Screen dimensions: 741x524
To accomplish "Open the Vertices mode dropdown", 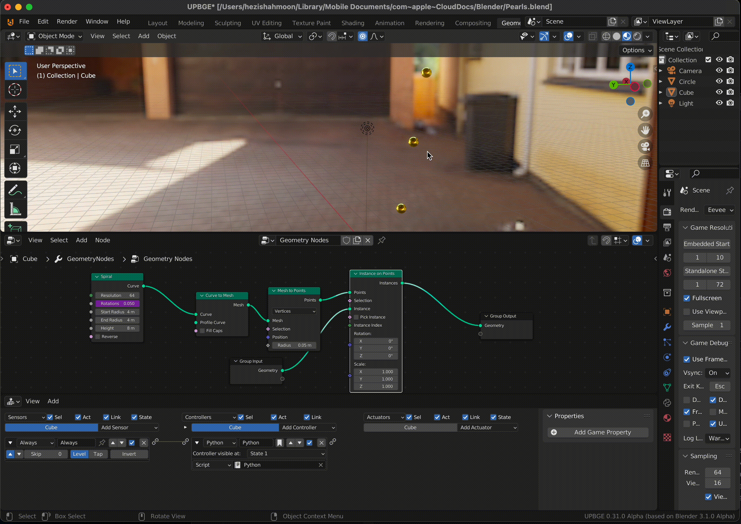I will [294, 311].
